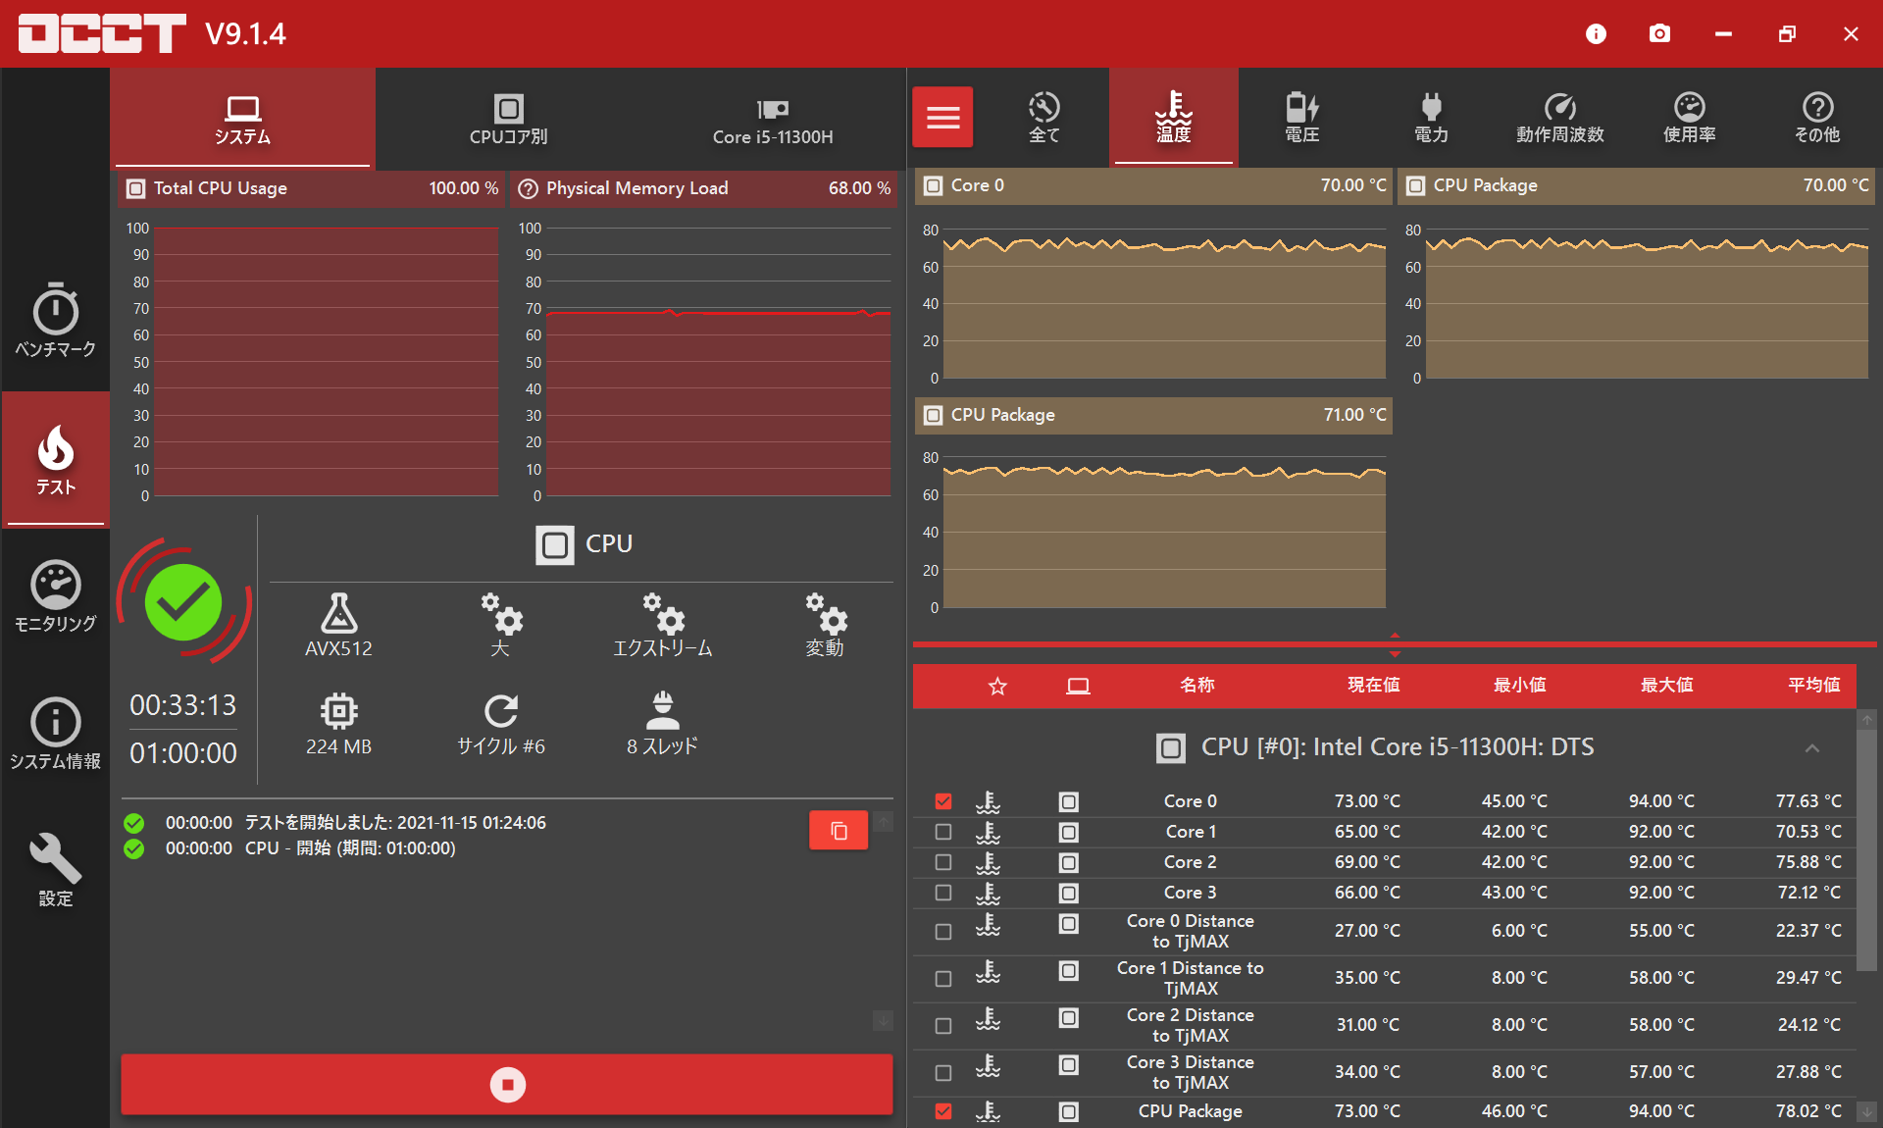Click the monitor display column header icon
Image resolution: width=1883 pixels, height=1128 pixels.
pyautogui.click(x=1078, y=686)
